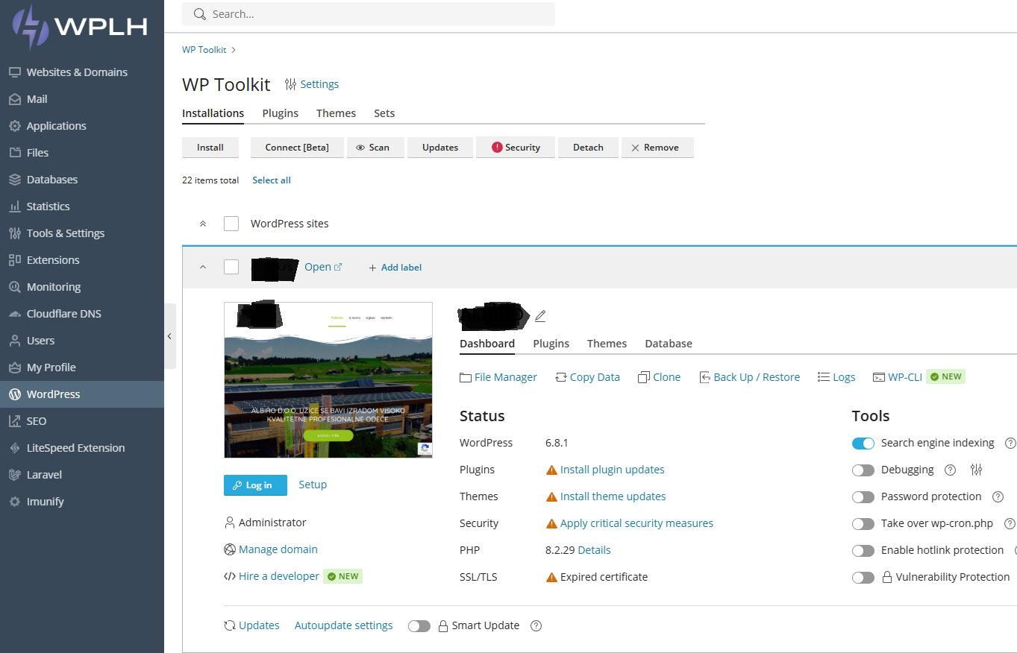Viewport: 1017px width, 653px height.
Task: Check the site row checkbox
Action: click(231, 267)
